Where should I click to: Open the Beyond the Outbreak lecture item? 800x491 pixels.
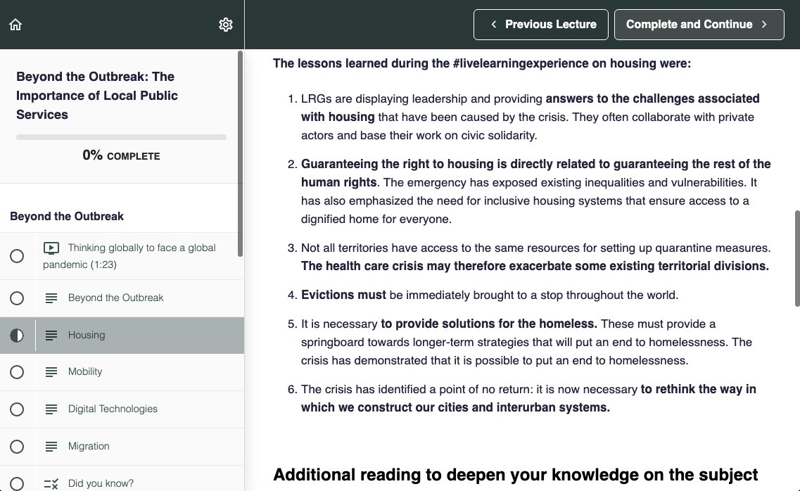(122, 298)
